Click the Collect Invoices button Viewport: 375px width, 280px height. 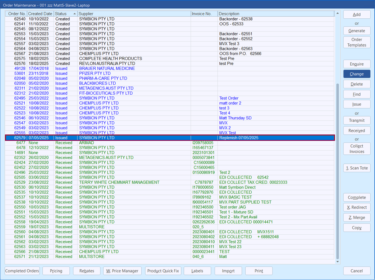[357, 148]
